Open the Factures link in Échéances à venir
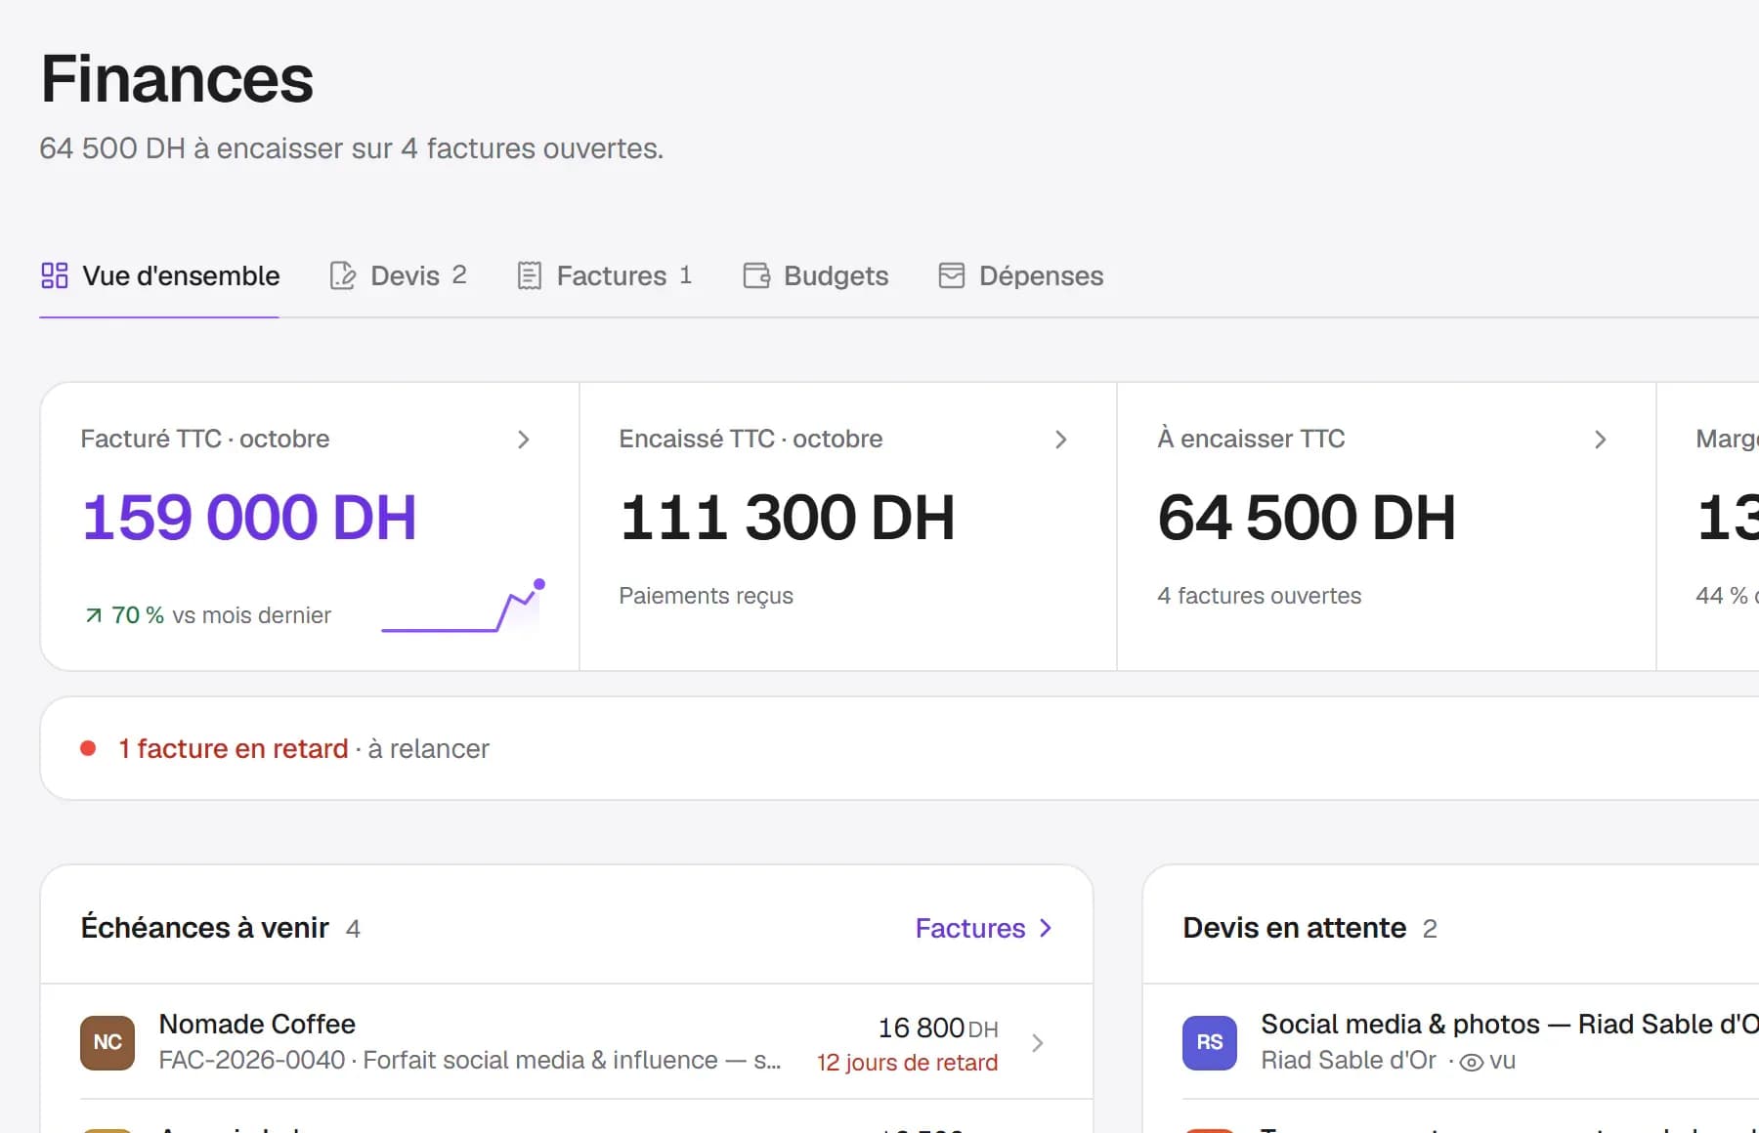The image size is (1759, 1133). pos(983,928)
